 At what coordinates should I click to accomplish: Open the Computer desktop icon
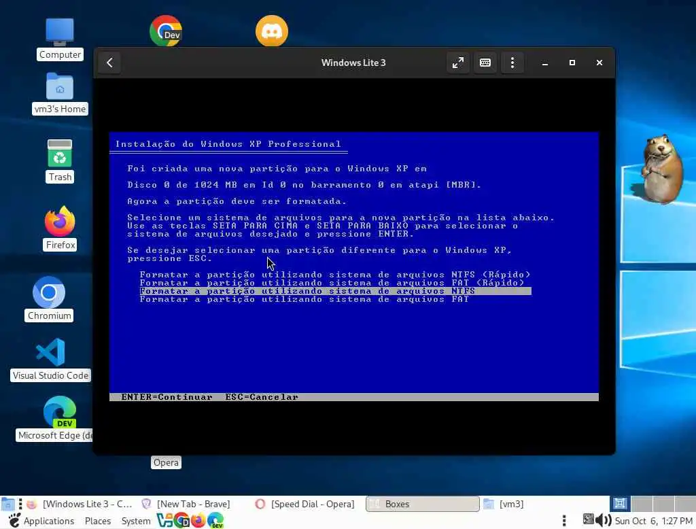coord(60,39)
